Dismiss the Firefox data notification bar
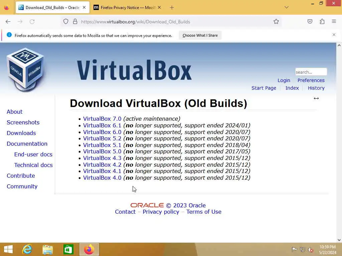 point(334,35)
